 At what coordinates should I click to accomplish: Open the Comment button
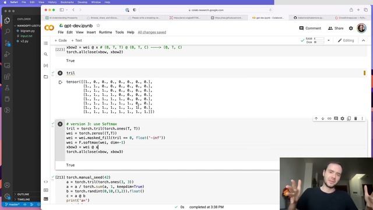click(x=310, y=28)
